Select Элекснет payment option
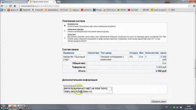Screen dimensions: 196x110 [x=65, y=38]
